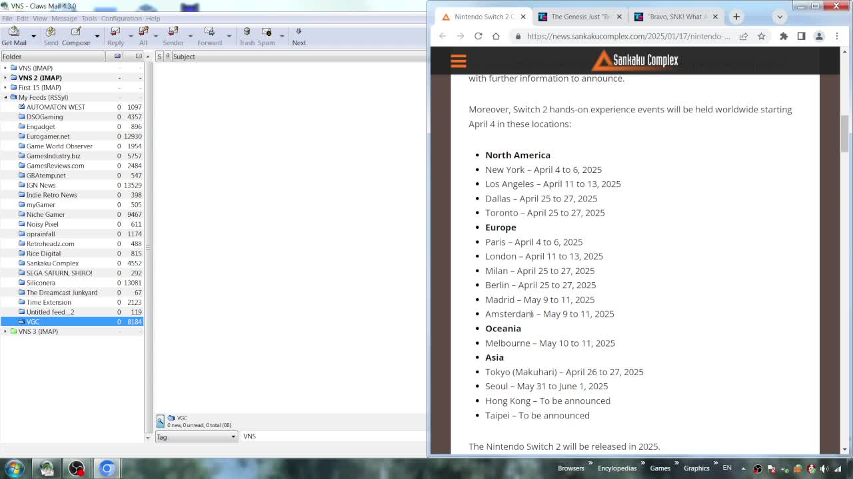Click the quick search magnifier icon
The image size is (853, 479).
pyautogui.click(x=160, y=420)
